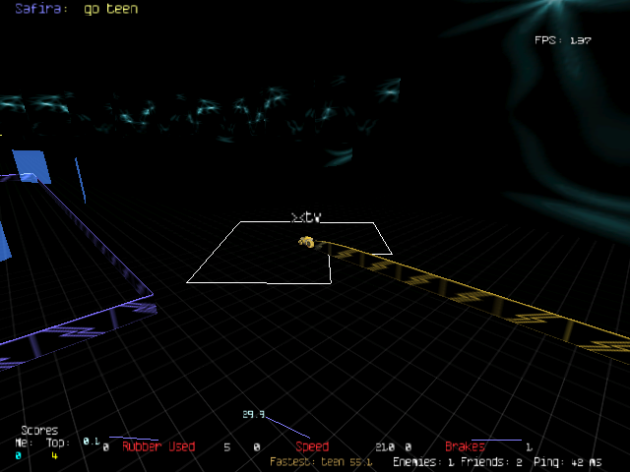This screenshot has height=472, width=630.
Task: Click the speed value 29.9 above the gauge
Action: [254, 414]
